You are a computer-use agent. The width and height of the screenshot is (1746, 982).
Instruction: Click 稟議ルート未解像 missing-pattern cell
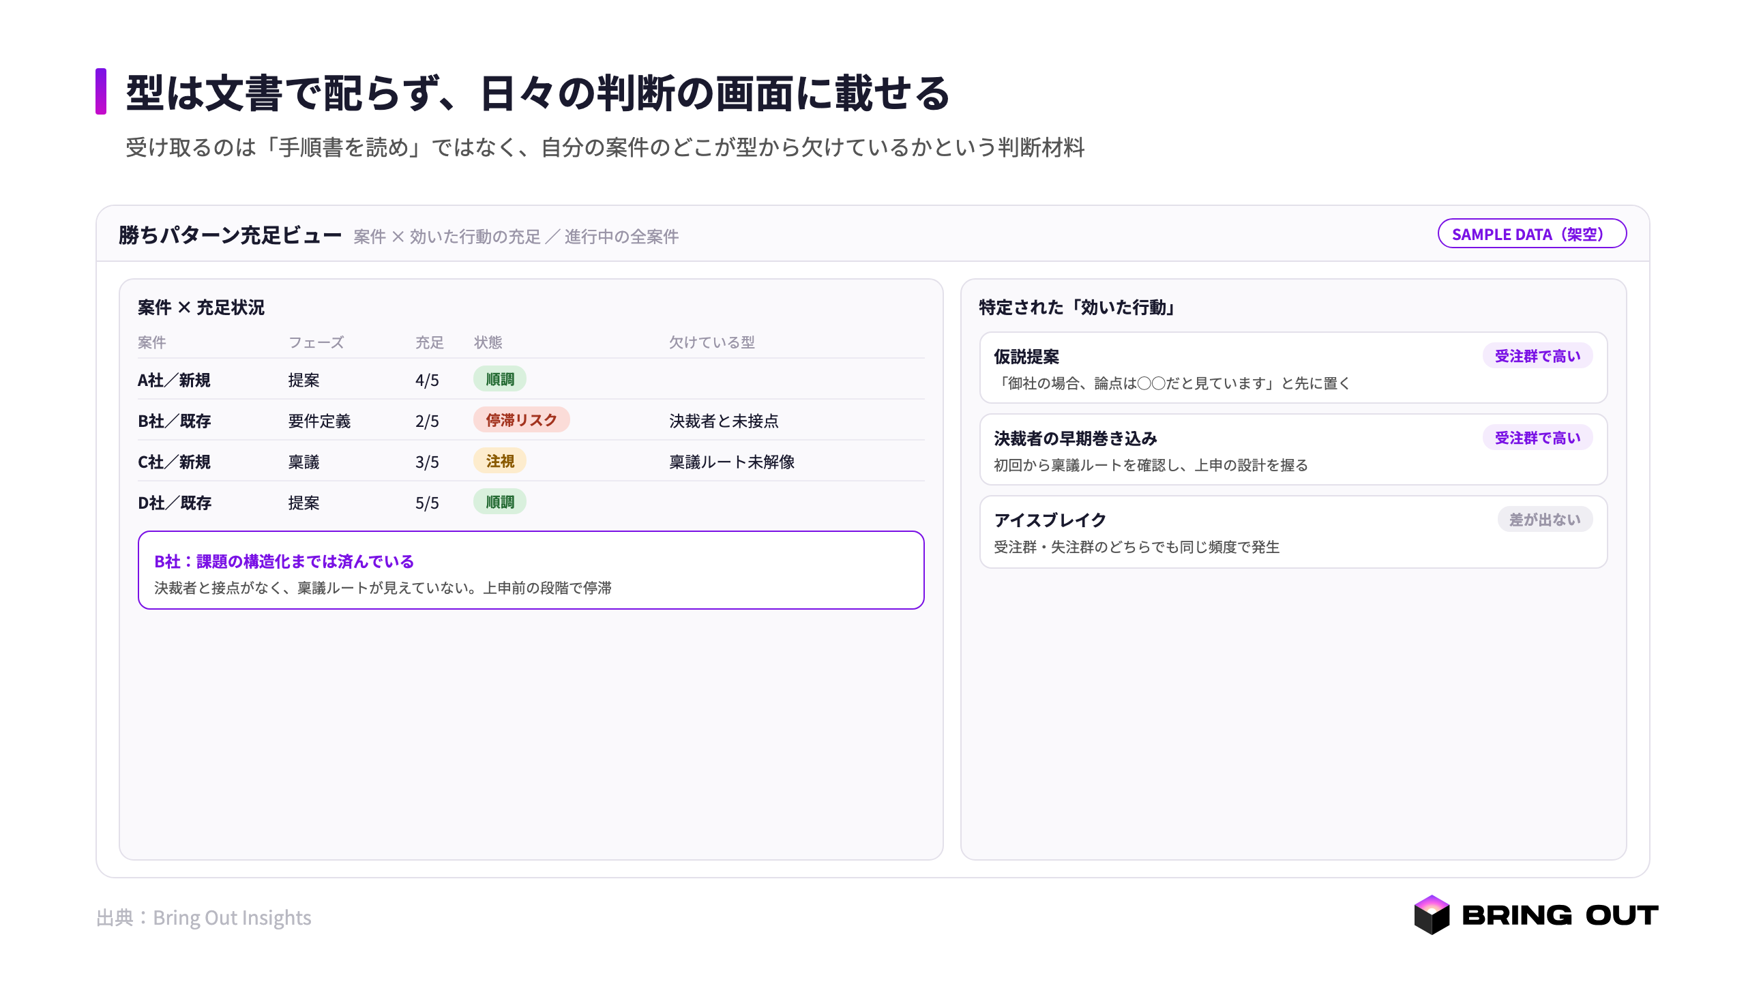coord(732,462)
